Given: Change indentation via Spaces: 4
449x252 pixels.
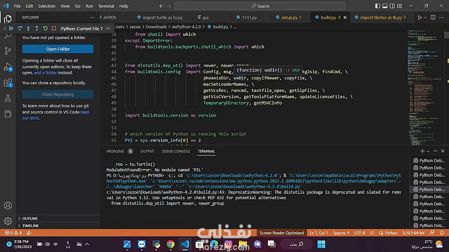Looking at the screenshot, I should (341, 233).
